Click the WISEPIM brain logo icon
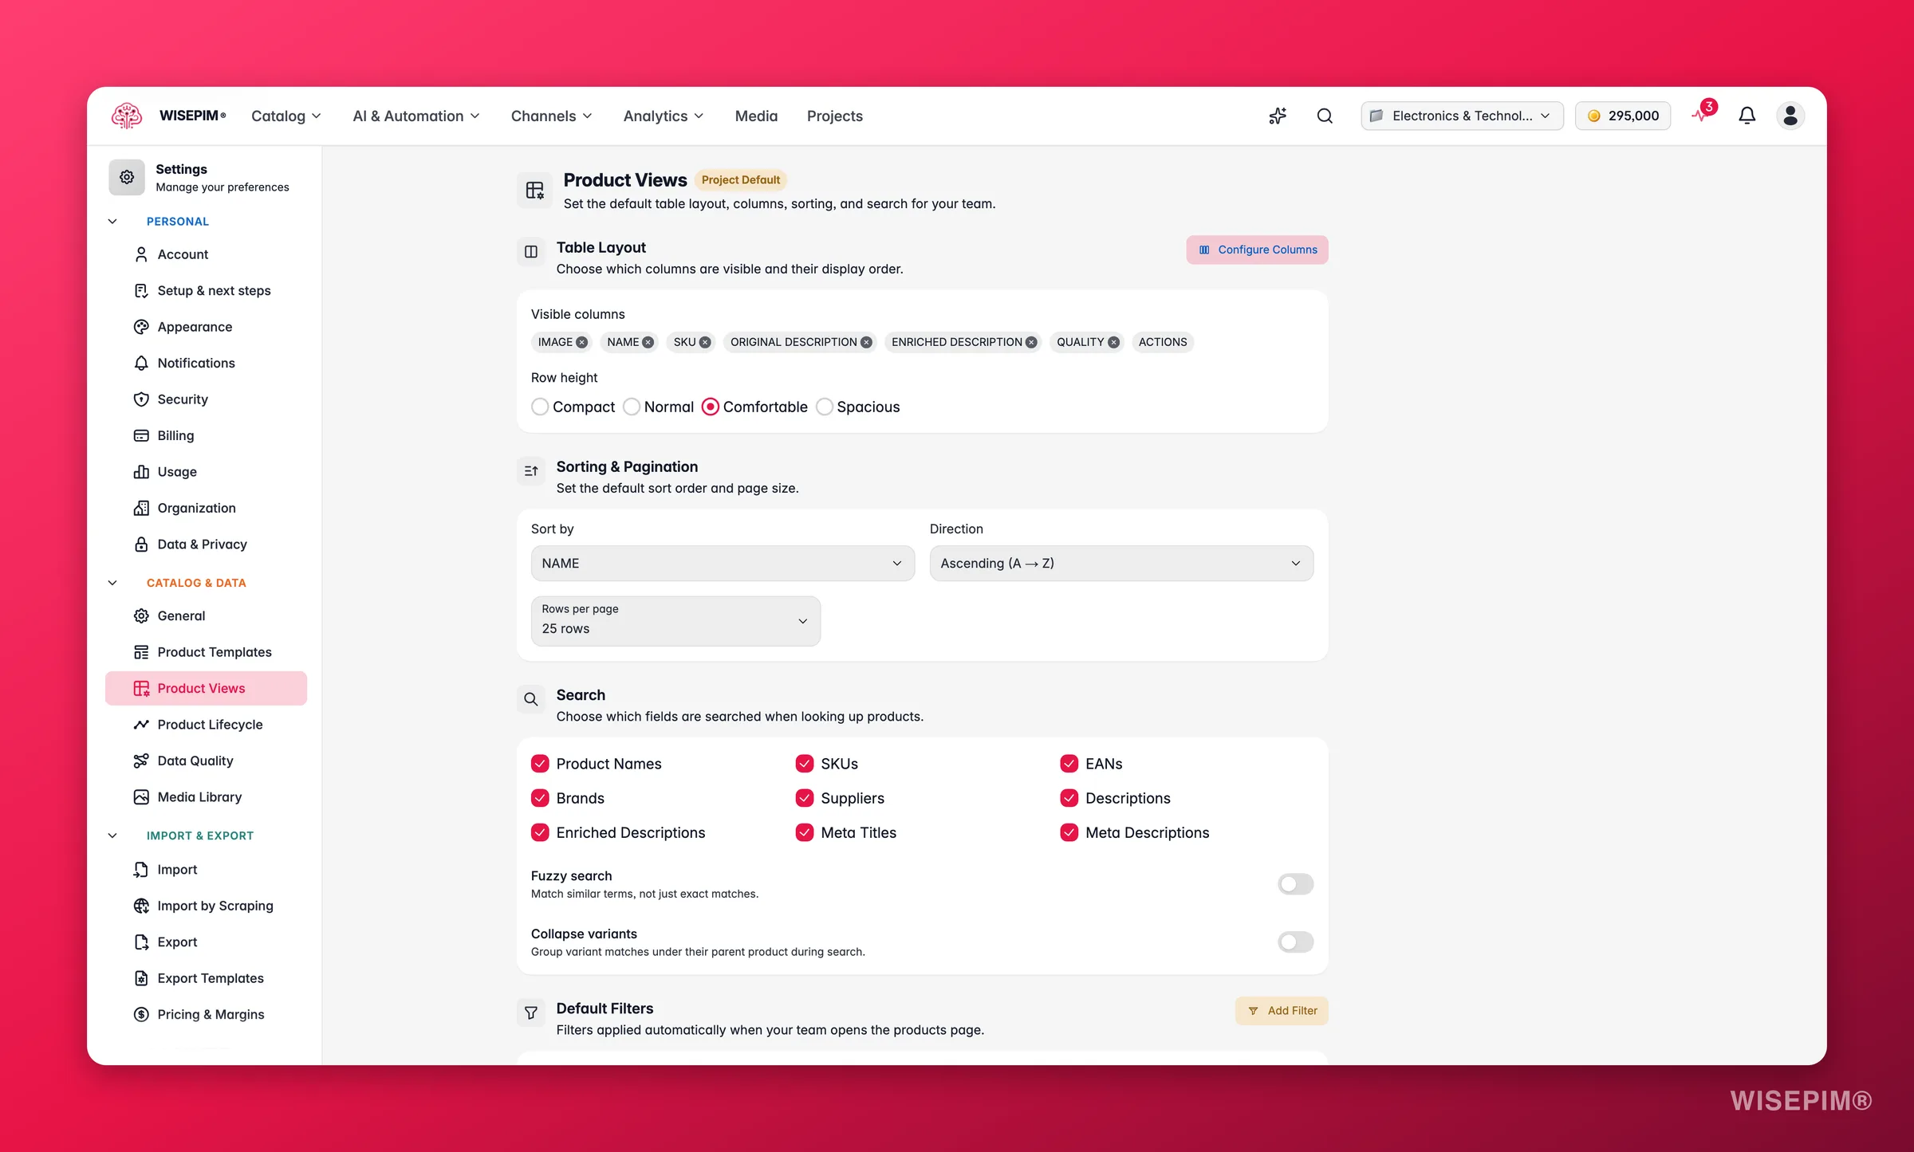Screen dimensions: 1914x1152 127,116
